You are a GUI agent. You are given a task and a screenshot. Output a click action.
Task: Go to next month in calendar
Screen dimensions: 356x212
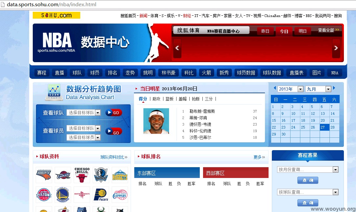point(334,88)
